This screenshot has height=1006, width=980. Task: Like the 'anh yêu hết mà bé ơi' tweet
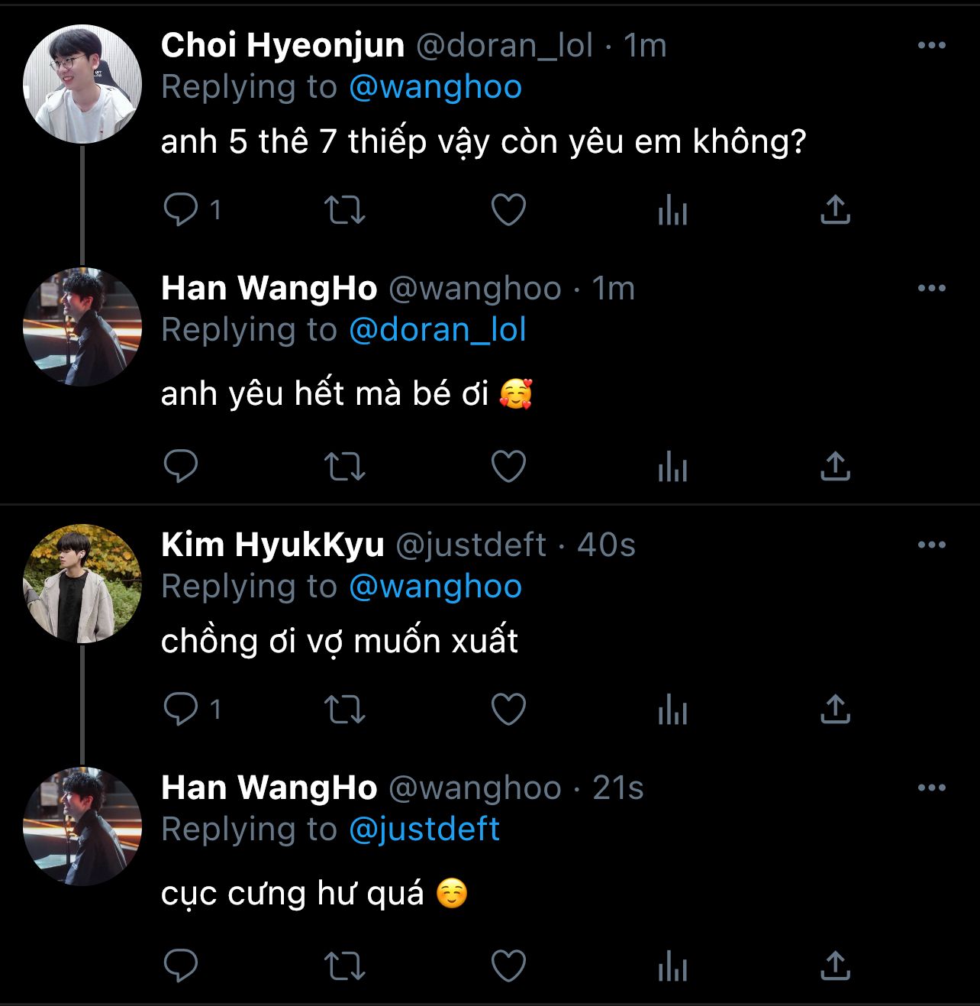[508, 466]
